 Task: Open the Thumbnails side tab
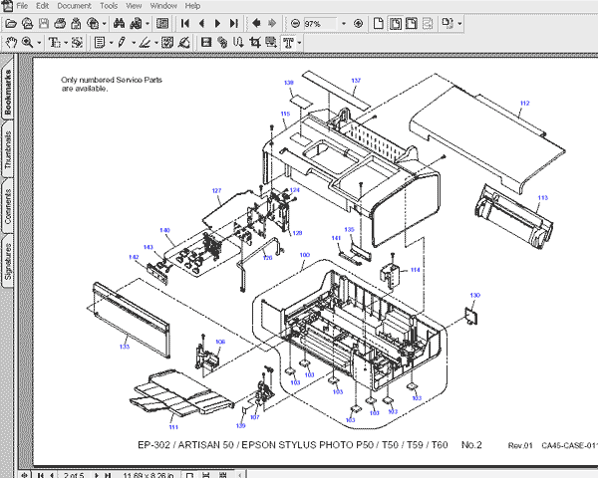[8, 148]
